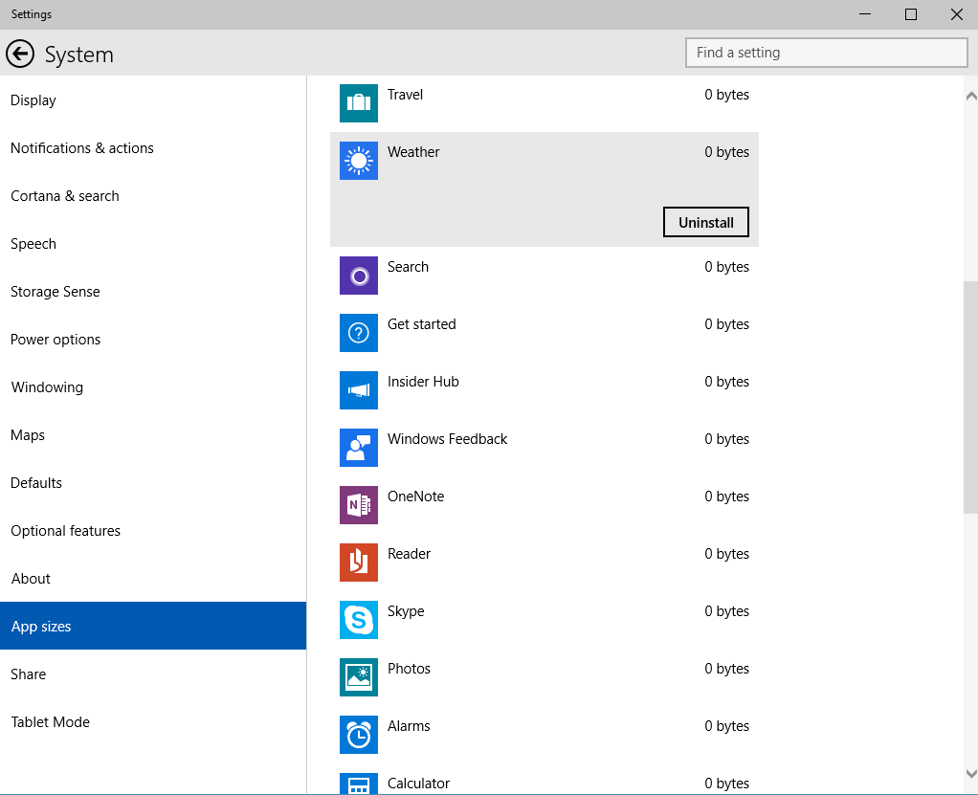Select the OneNote app name
Image resolution: width=978 pixels, height=795 pixels.
coord(415,497)
